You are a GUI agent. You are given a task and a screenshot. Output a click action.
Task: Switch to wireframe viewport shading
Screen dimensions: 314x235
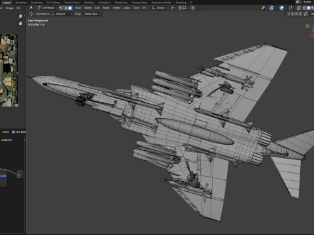point(304,8)
